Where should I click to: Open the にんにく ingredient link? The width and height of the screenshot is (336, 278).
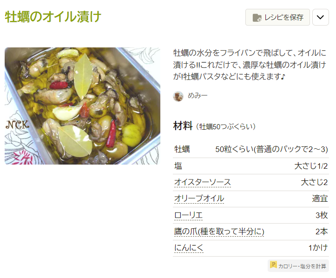189,248
